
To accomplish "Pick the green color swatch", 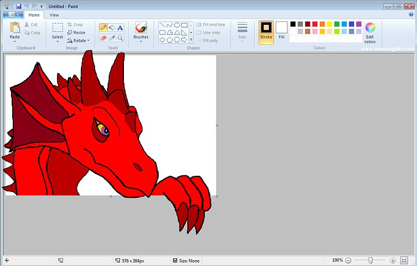I will click(337, 24).
